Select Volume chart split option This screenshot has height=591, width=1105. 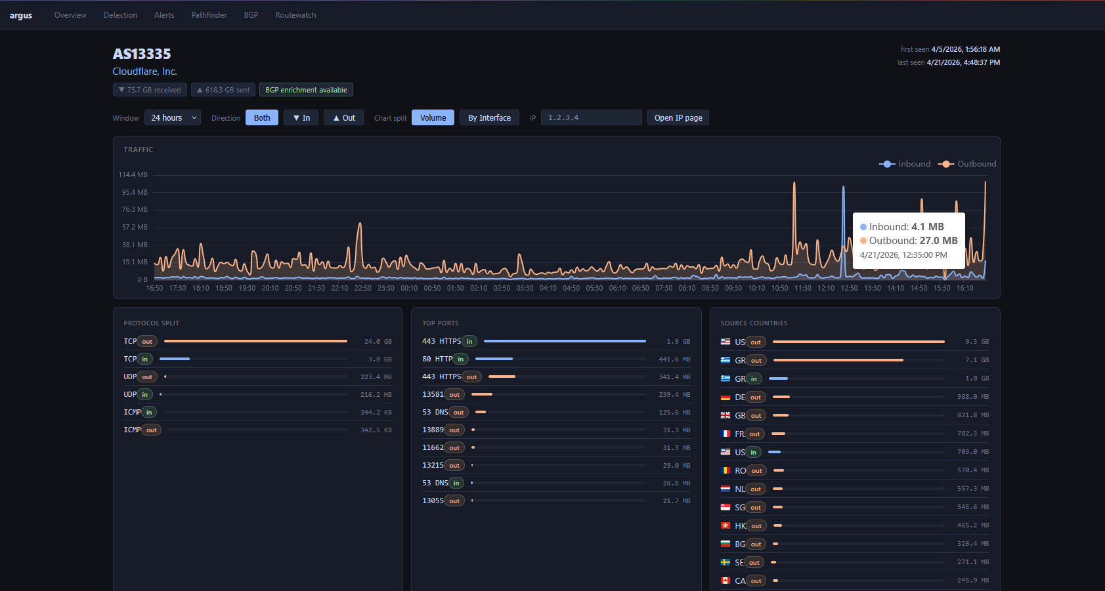click(433, 118)
